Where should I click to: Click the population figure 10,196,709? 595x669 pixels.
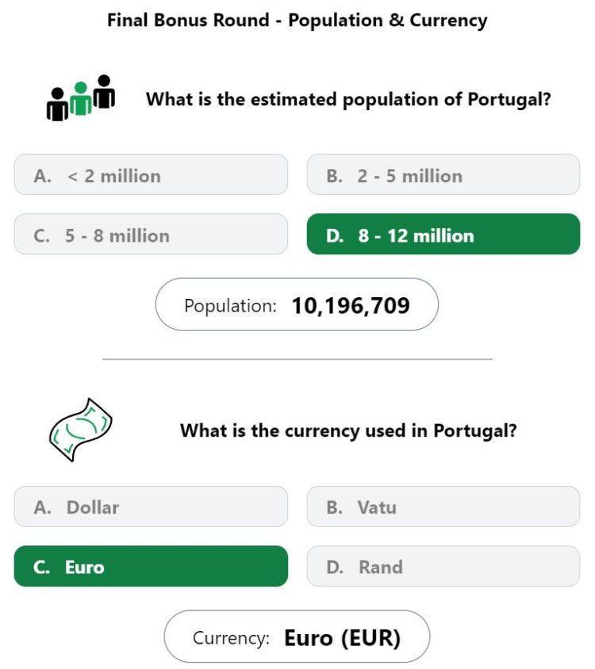(351, 305)
